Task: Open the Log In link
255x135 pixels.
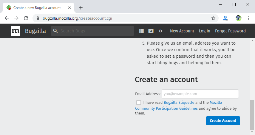Action: pos(205,31)
